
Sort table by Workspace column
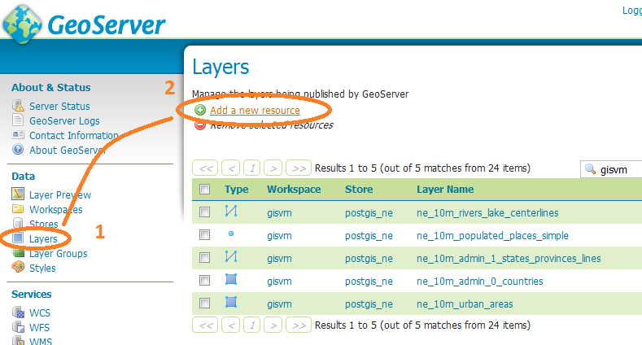pyautogui.click(x=294, y=190)
